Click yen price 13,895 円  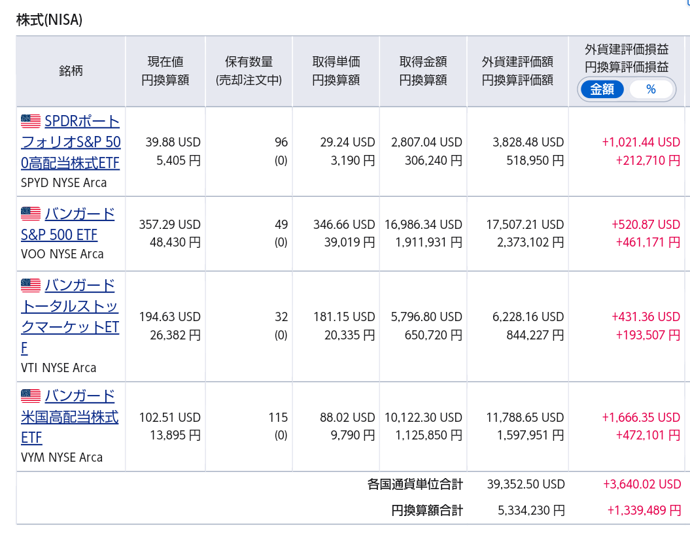click(175, 436)
